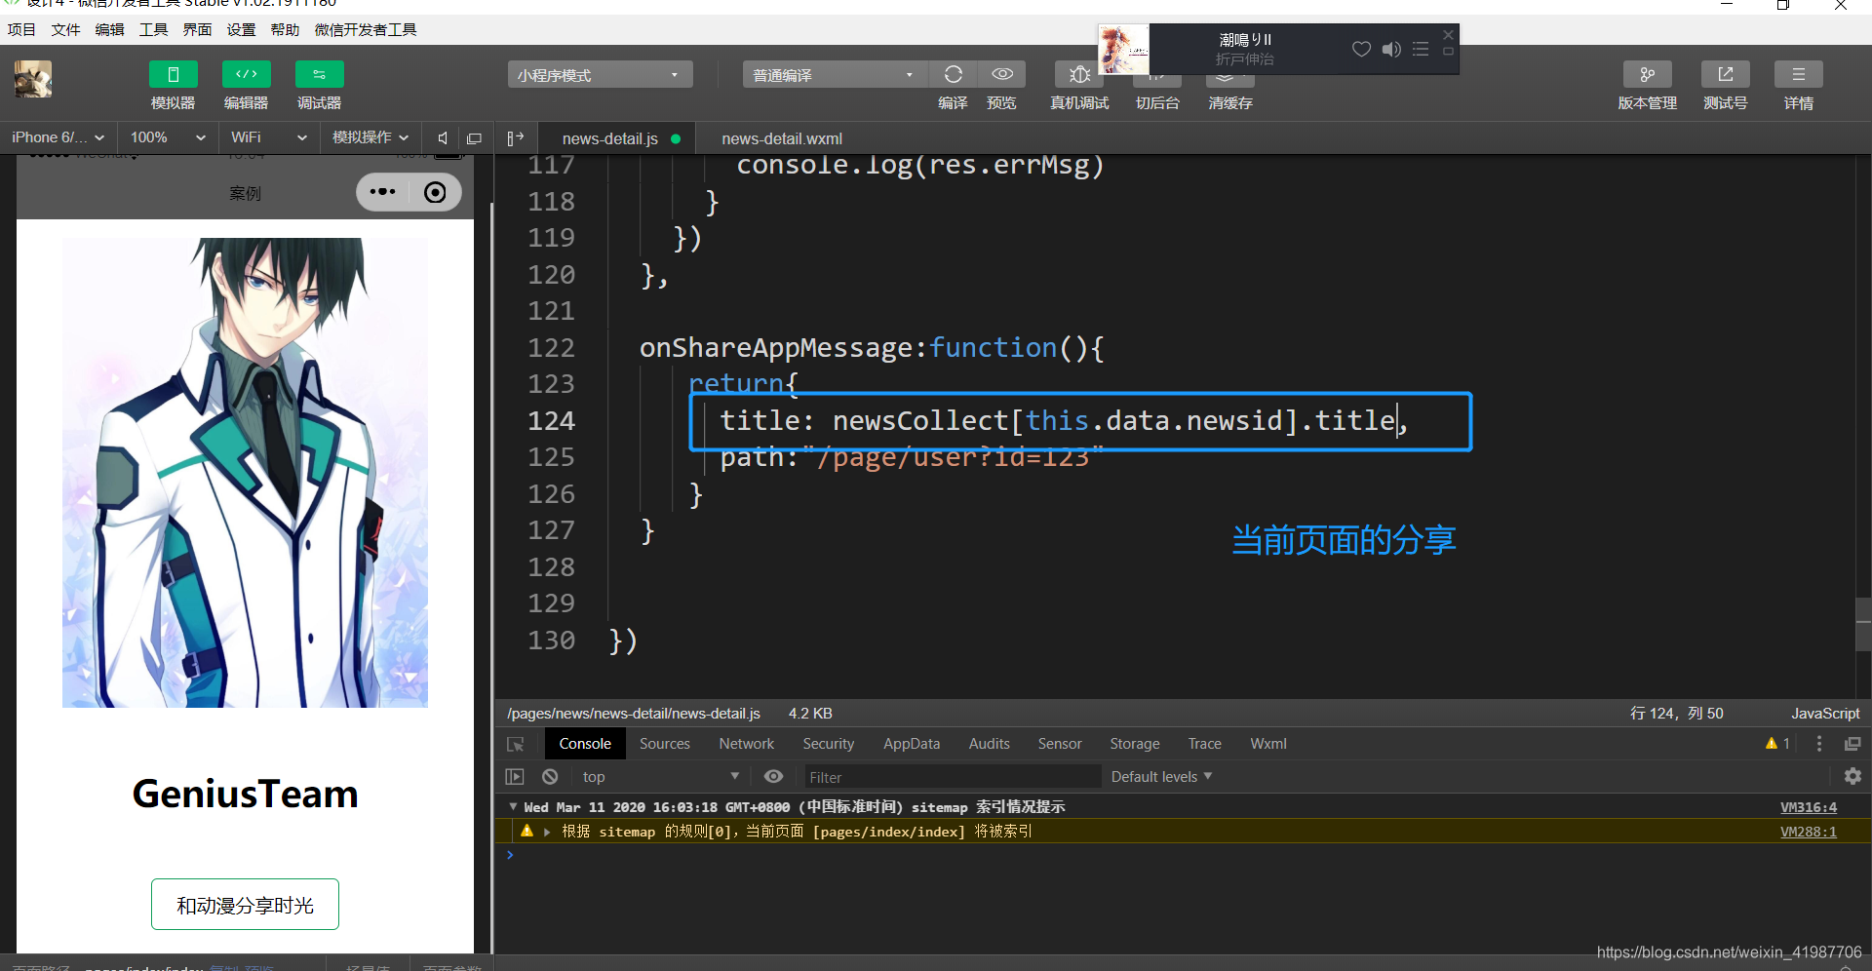Click the 和动漫分享时光 button
1872x971 pixels.
pos(245,905)
